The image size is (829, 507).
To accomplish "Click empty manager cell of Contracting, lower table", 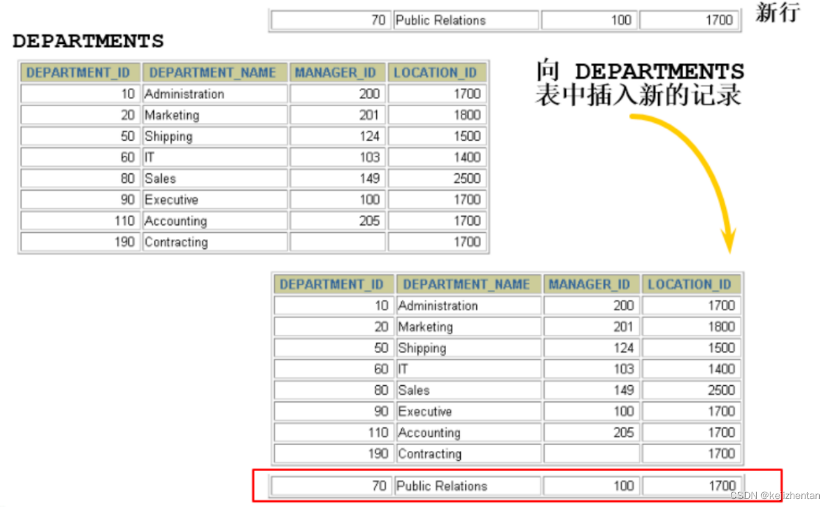I will tap(592, 454).
